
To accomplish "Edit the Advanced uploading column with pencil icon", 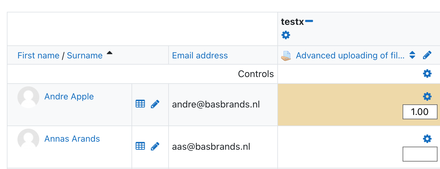I will pos(427,55).
